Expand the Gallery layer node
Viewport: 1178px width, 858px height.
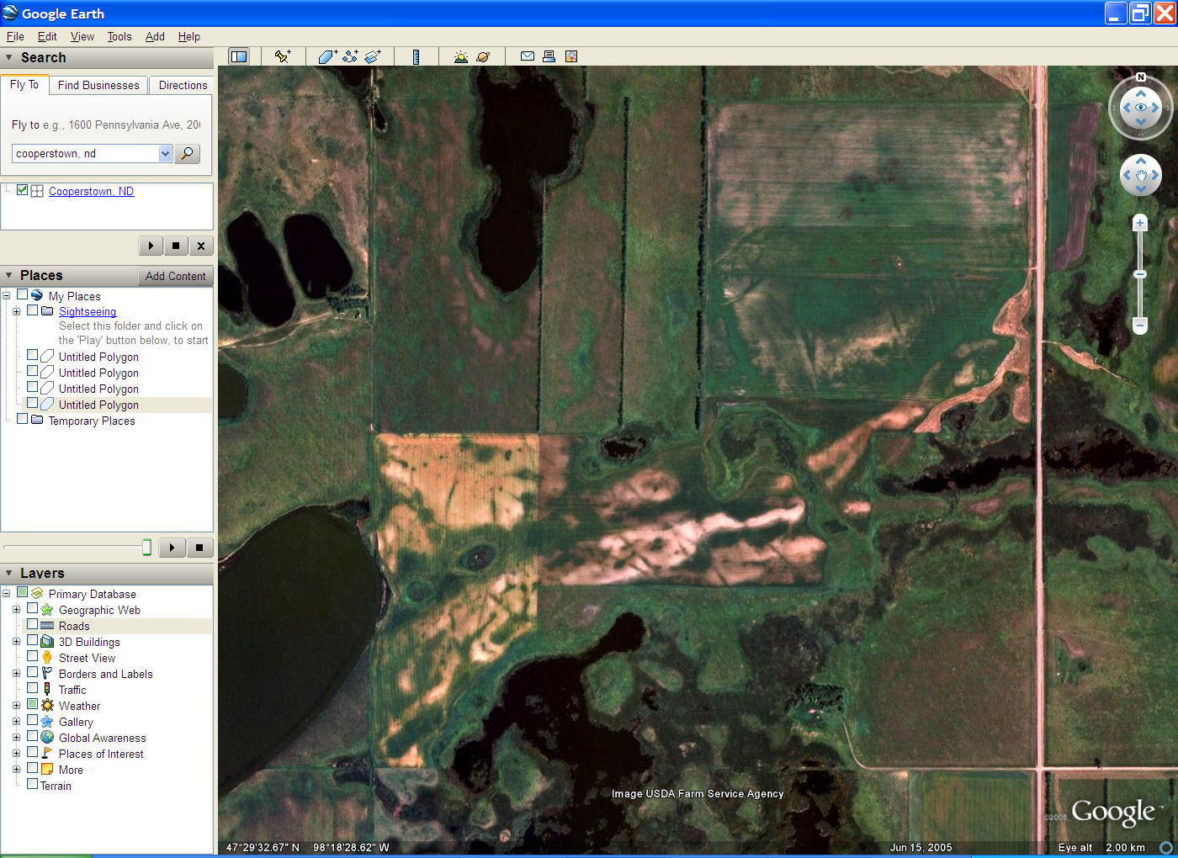pyautogui.click(x=16, y=722)
